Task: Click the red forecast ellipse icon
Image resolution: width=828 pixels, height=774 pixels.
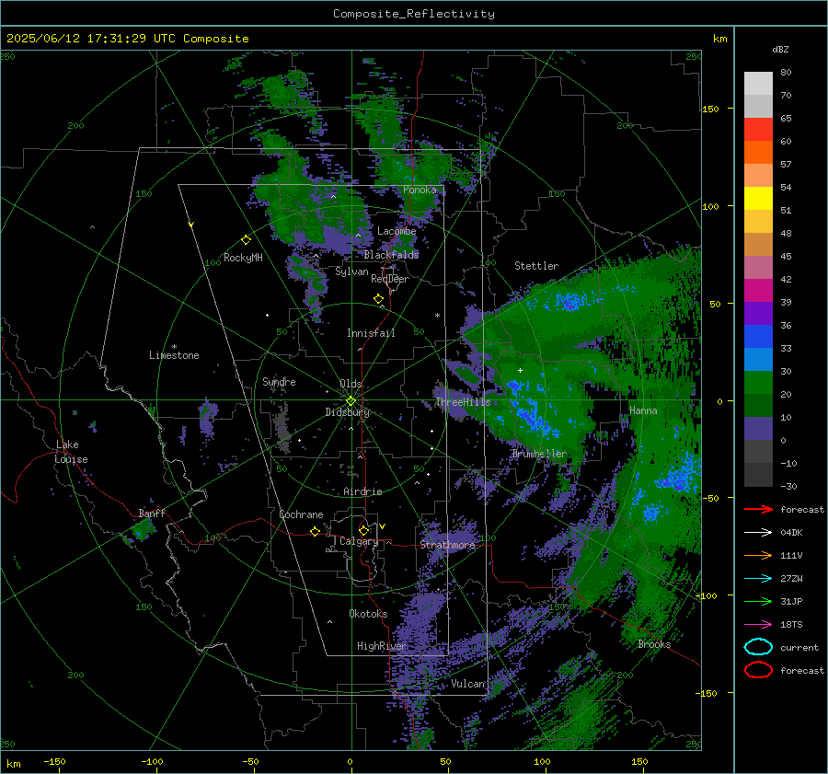Action: click(758, 670)
